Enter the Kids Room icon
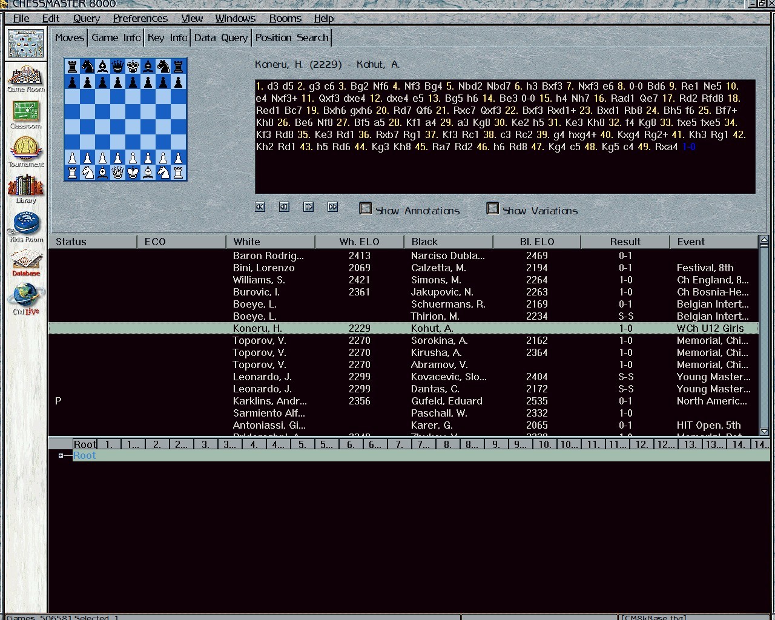The height and width of the screenshot is (620, 775). 26,225
